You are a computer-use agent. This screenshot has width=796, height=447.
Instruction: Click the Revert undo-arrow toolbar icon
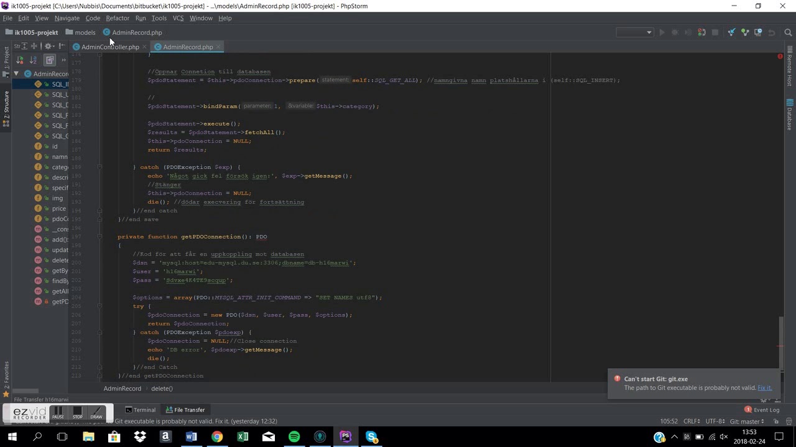pyautogui.click(x=772, y=32)
